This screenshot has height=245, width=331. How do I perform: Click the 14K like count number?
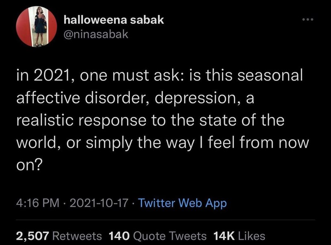pyautogui.click(x=223, y=236)
